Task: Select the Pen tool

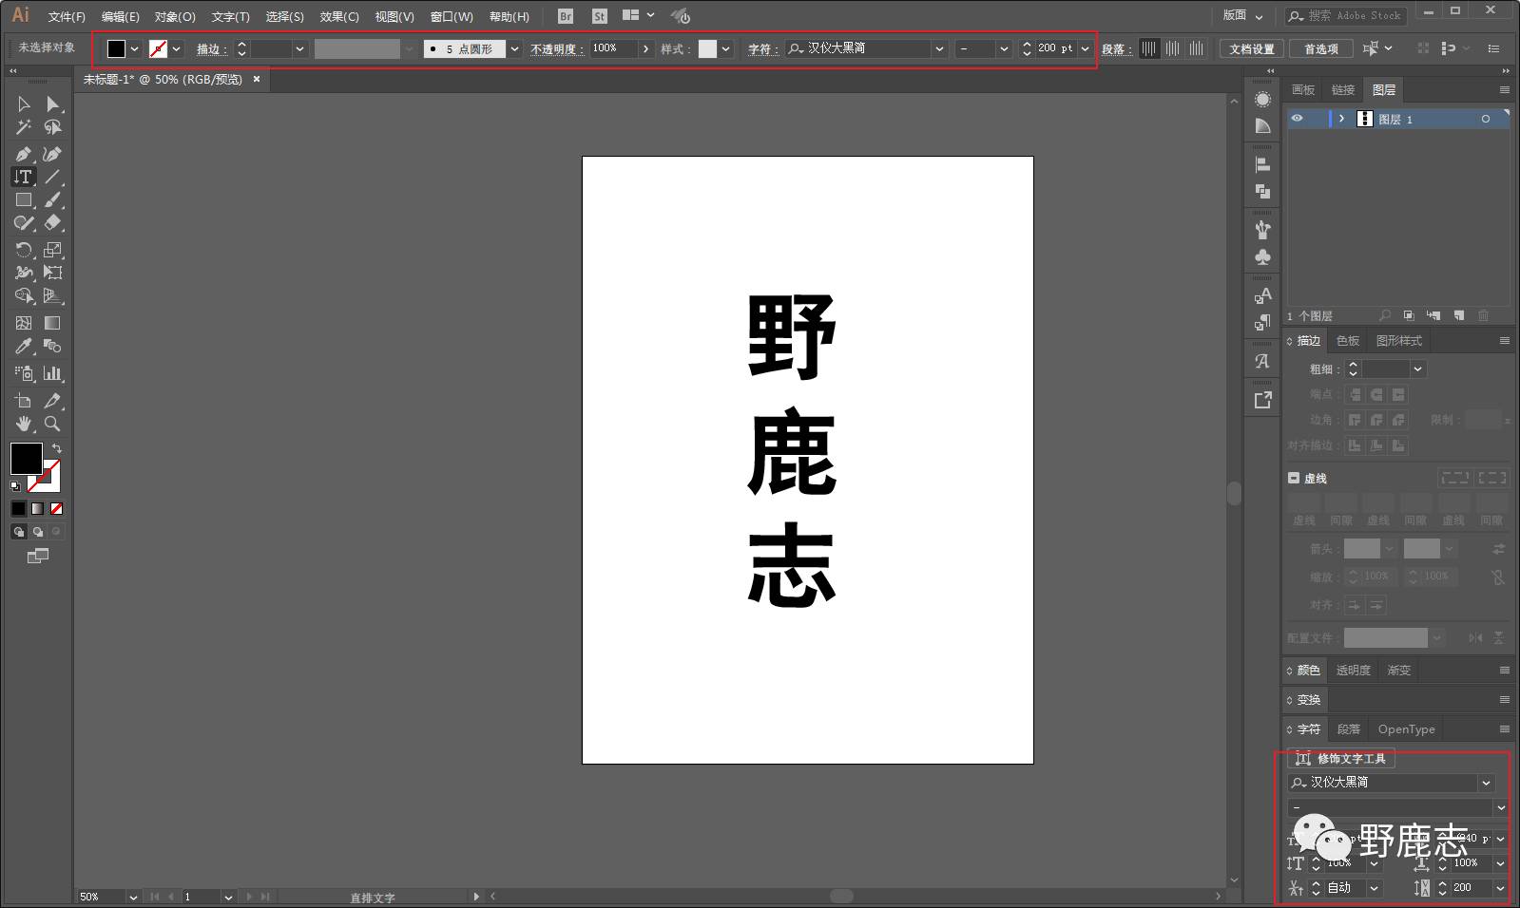Action: (x=23, y=154)
